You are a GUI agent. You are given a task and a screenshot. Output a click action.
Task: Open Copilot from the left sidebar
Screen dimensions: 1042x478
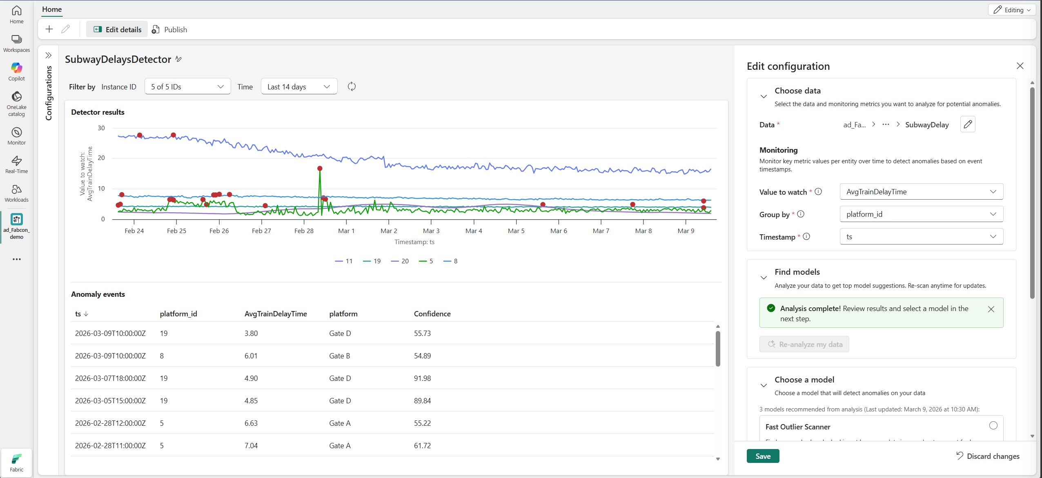coord(16,70)
